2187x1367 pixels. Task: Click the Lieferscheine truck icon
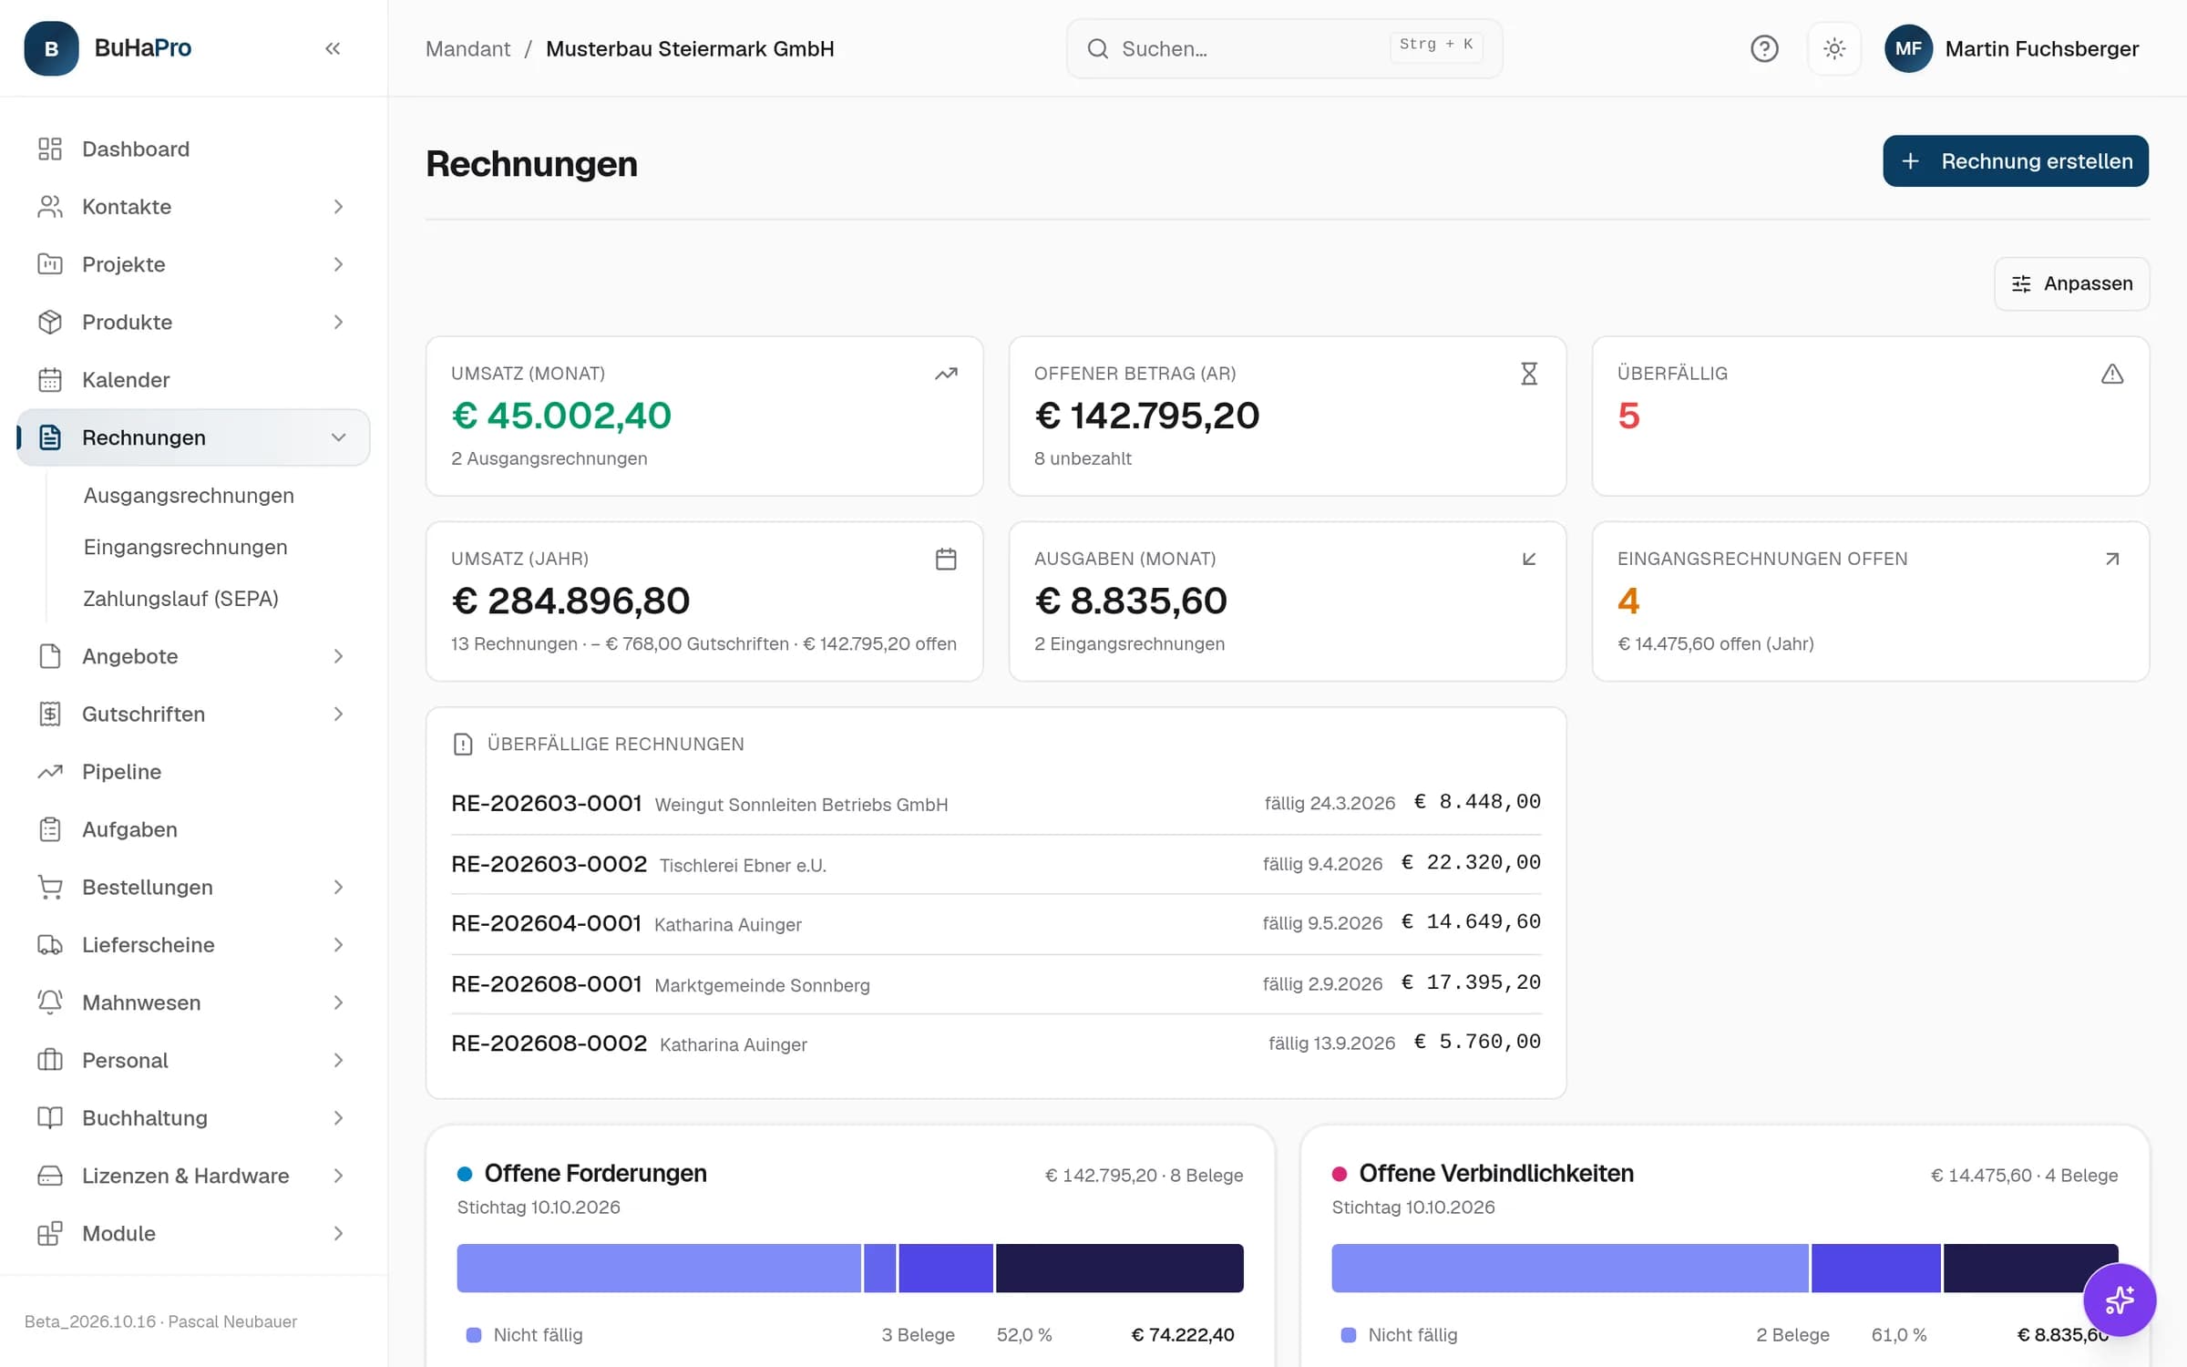(50, 945)
